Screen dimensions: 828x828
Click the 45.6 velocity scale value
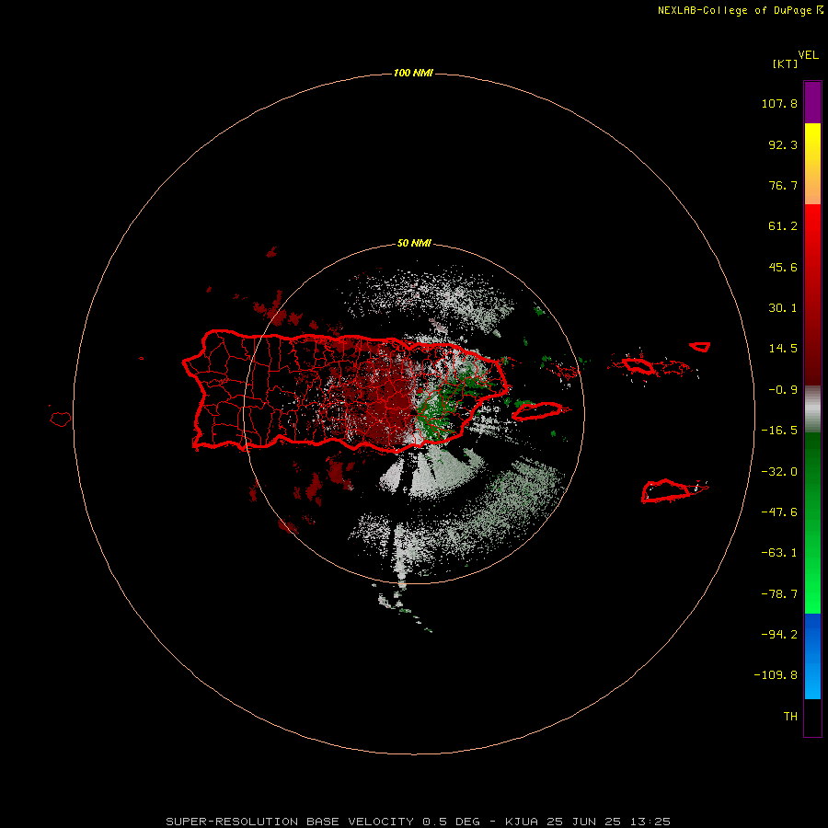point(783,267)
